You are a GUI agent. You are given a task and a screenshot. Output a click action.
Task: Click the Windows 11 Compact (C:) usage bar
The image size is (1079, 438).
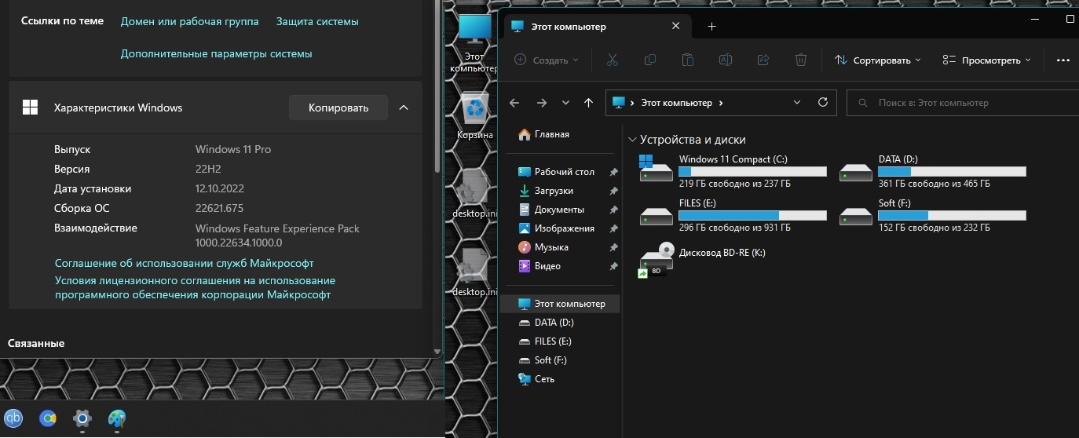(x=752, y=171)
